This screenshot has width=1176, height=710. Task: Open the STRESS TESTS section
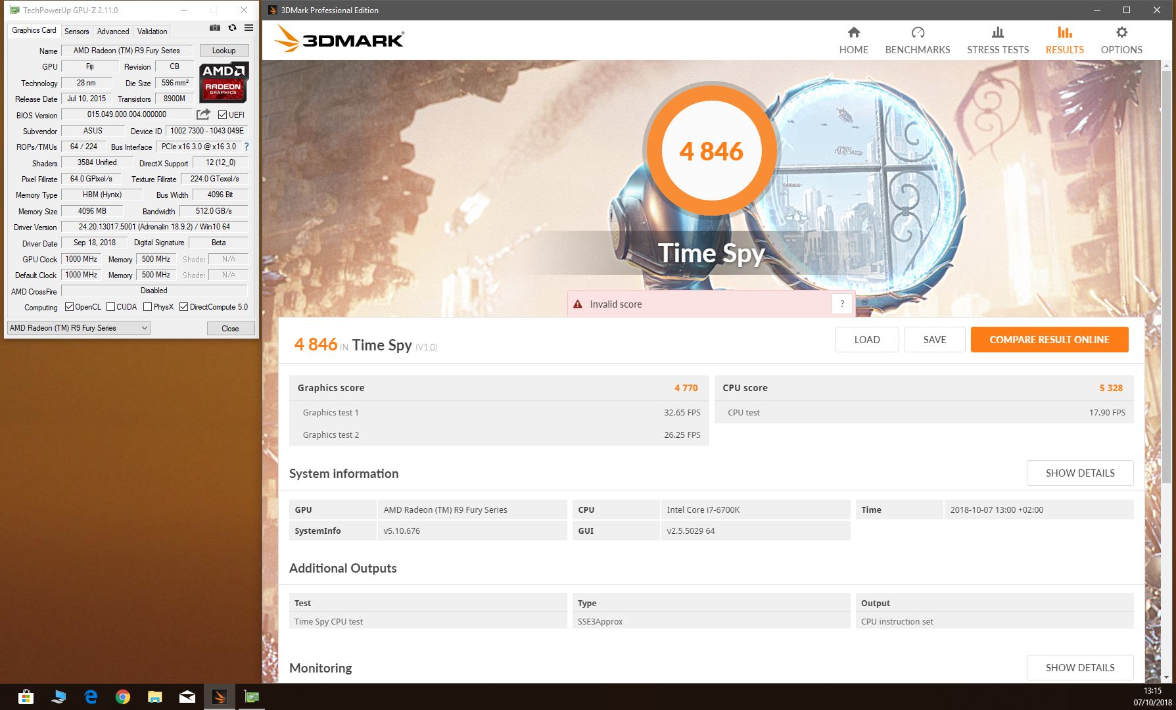997,41
